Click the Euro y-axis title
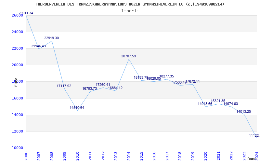Screen dimensions: 260x162 (16, 82)
